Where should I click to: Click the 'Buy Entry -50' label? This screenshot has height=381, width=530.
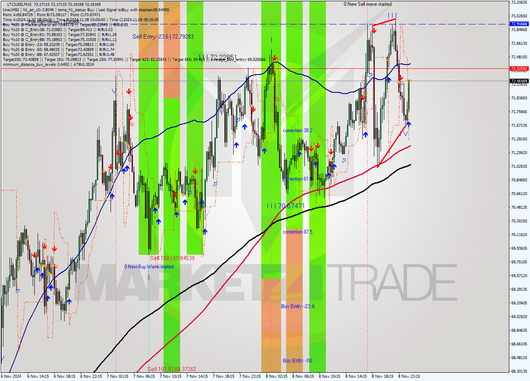tap(297, 361)
